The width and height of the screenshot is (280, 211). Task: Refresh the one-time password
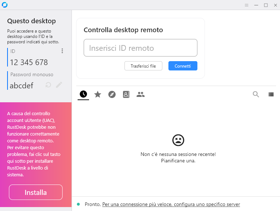point(48,85)
